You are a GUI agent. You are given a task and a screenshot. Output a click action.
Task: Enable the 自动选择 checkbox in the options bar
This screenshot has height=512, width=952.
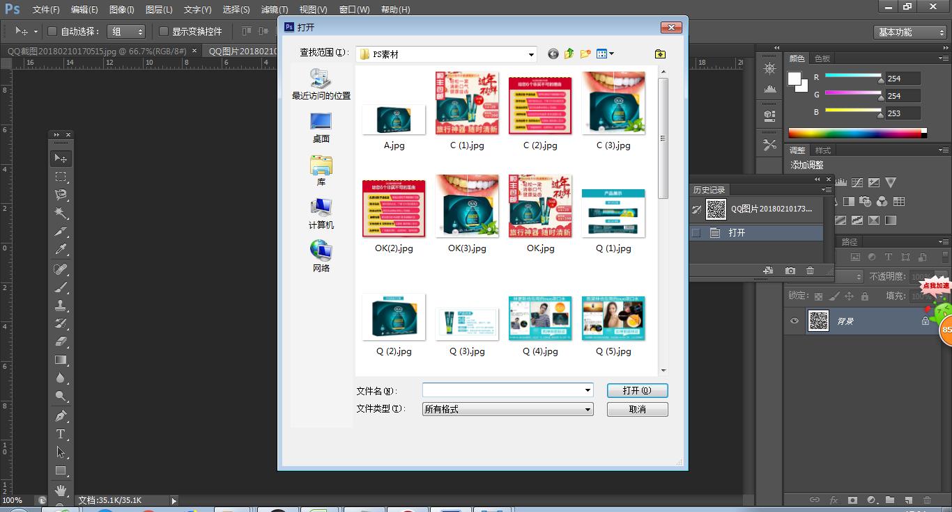[52, 31]
